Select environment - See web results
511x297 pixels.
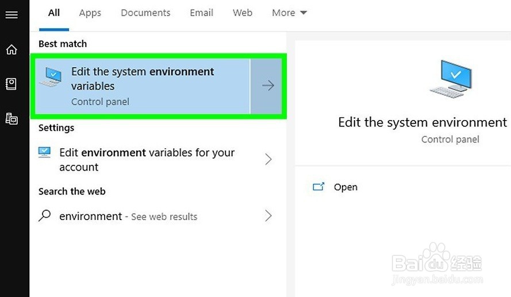pyautogui.click(x=128, y=216)
